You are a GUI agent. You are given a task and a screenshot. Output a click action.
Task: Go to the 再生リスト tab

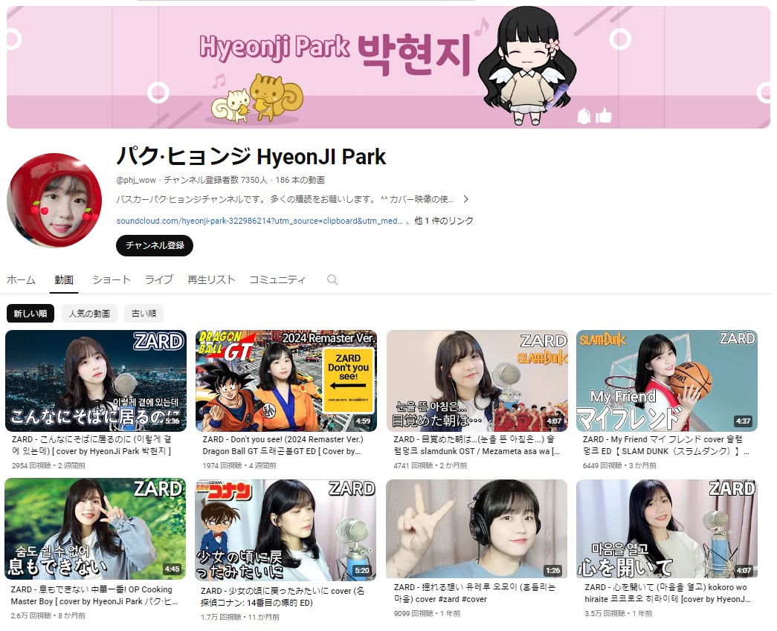pos(211,280)
